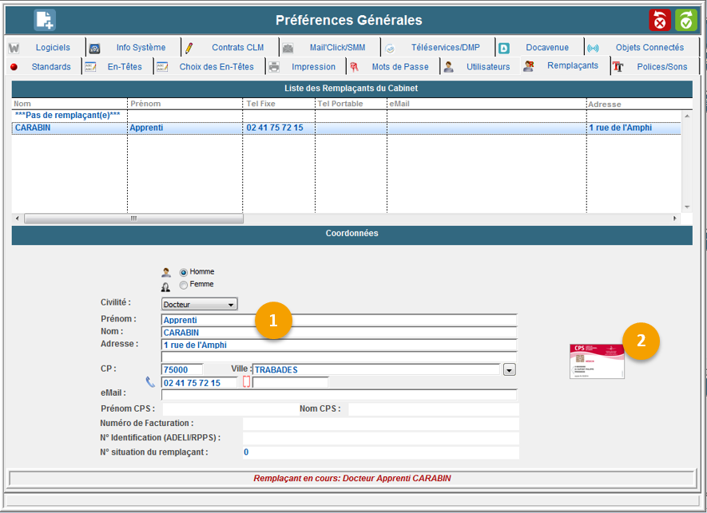Screen dimensions: 707x513
Task: Switch to the Mots de Passe tab
Action: point(399,67)
